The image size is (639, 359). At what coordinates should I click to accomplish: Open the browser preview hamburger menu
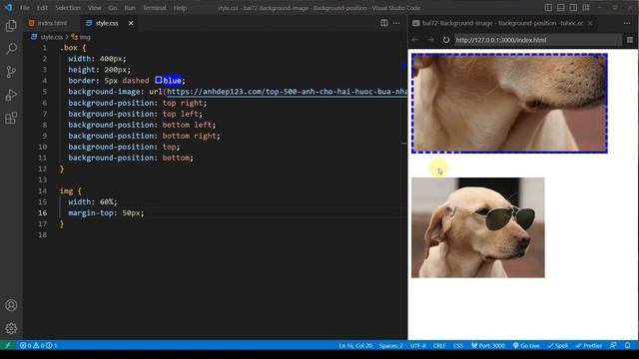pos(630,40)
